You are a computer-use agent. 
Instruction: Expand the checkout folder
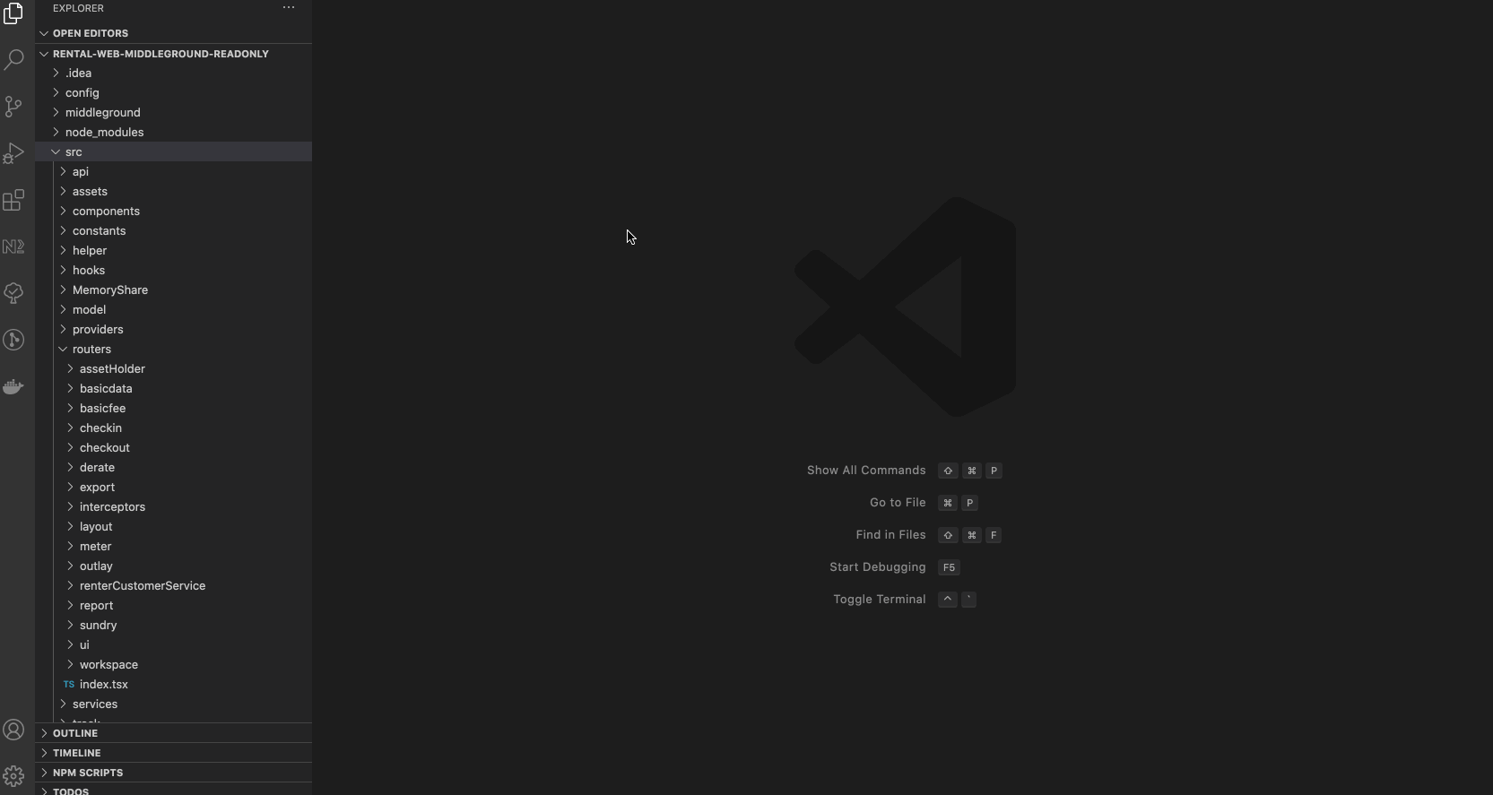point(173,448)
